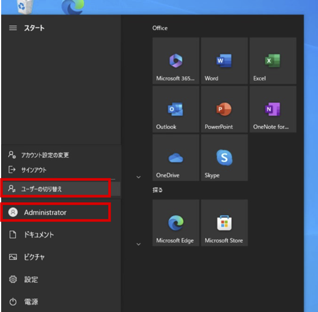Click the Office group header

tap(160, 28)
